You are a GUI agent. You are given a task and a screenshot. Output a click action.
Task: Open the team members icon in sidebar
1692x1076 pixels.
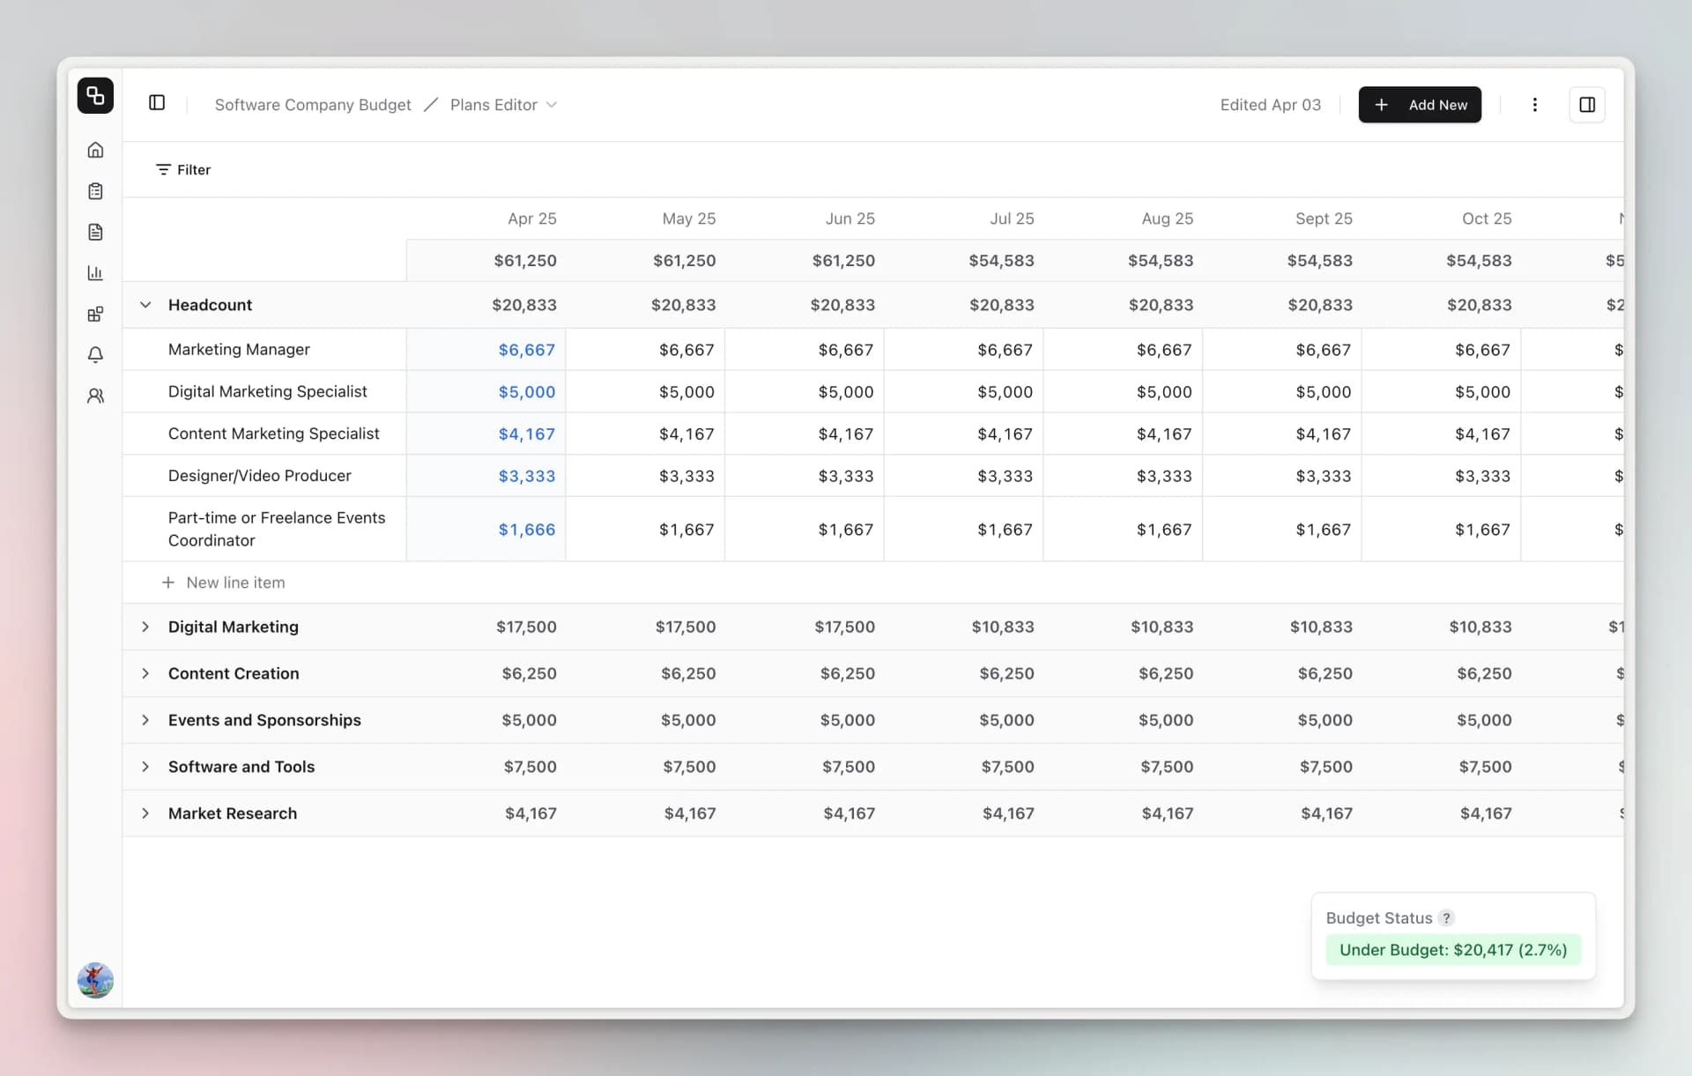(95, 396)
